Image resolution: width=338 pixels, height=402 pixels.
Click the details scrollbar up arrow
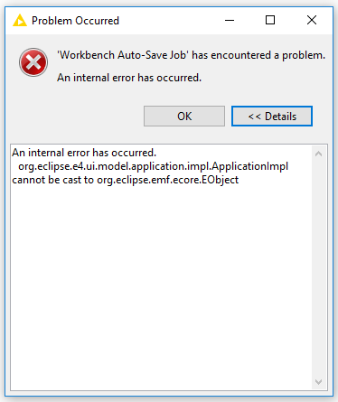(318, 154)
